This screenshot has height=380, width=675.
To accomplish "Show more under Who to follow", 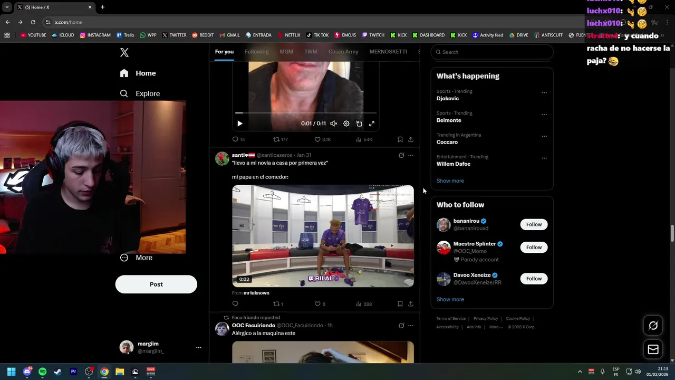I will pyautogui.click(x=450, y=299).
